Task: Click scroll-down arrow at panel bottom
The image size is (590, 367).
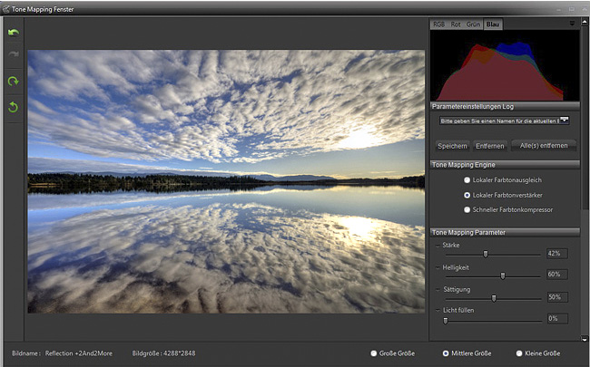Action: pos(584,338)
